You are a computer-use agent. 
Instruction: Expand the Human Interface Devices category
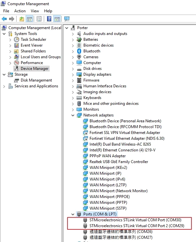[x=73, y=86]
